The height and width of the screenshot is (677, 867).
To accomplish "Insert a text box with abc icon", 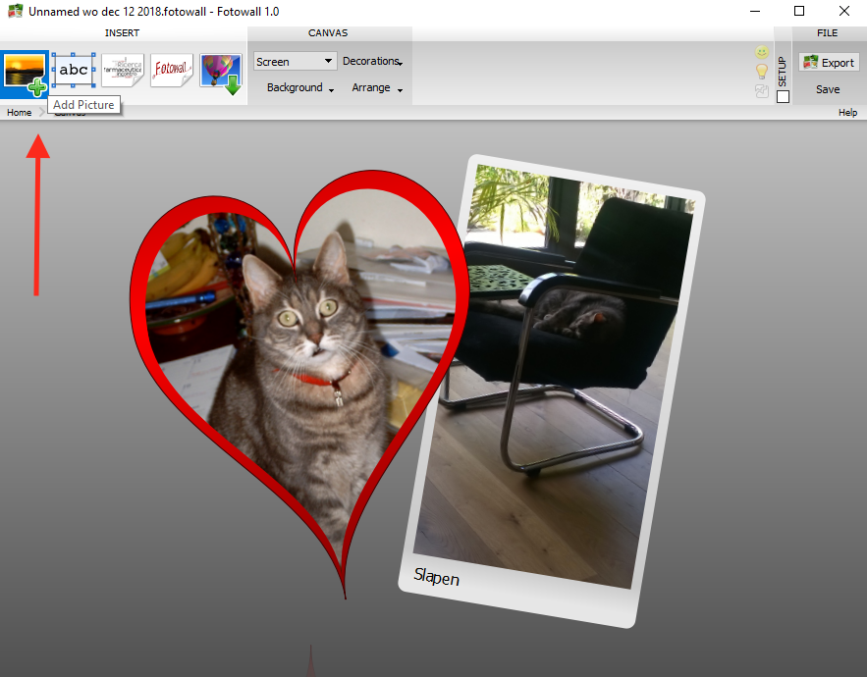I will (x=74, y=71).
